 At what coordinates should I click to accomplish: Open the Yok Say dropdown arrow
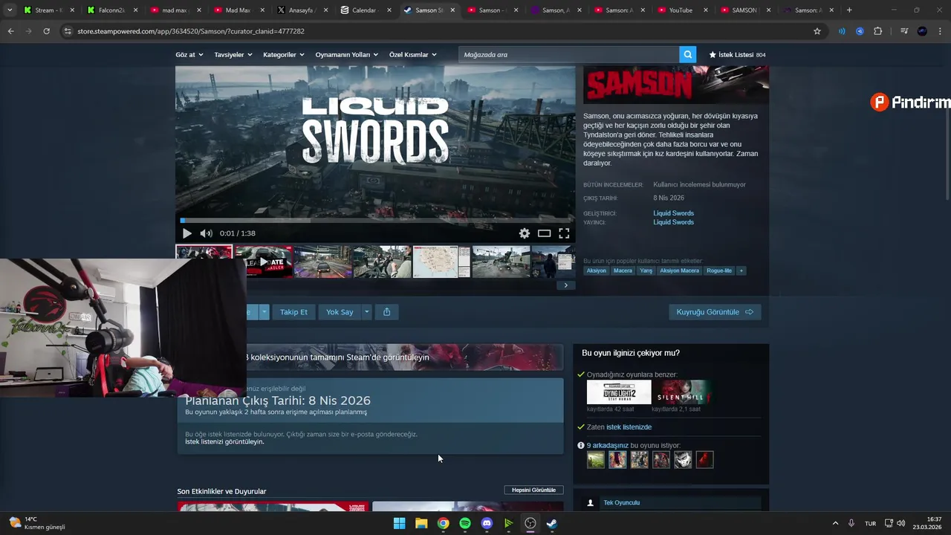pos(366,312)
